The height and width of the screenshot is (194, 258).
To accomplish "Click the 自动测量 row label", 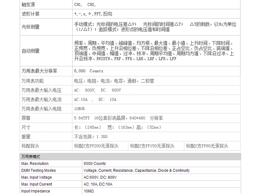I will [30, 51].
